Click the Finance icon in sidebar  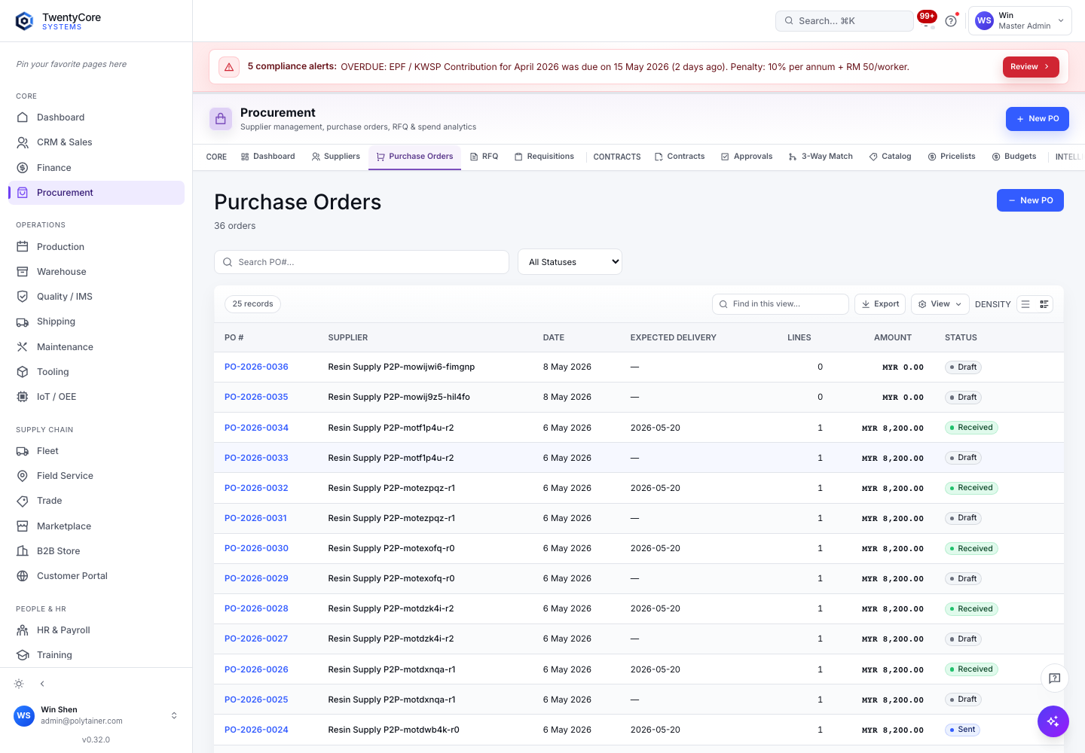[23, 168]
